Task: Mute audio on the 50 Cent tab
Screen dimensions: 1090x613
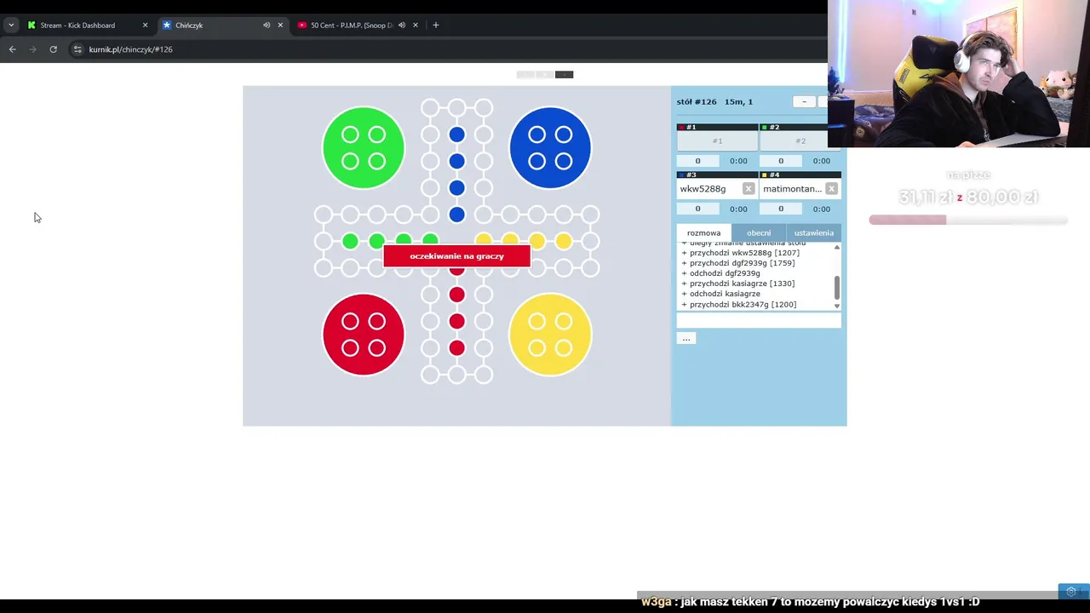Action: coord(402,26)
